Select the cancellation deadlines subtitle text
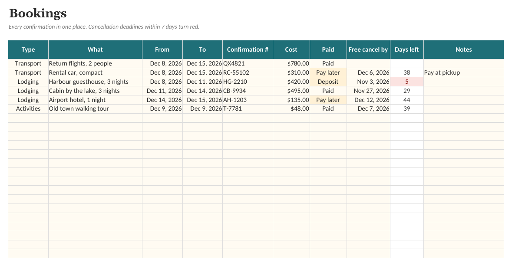This screenshot has width=512, height=266. [104, 27]
